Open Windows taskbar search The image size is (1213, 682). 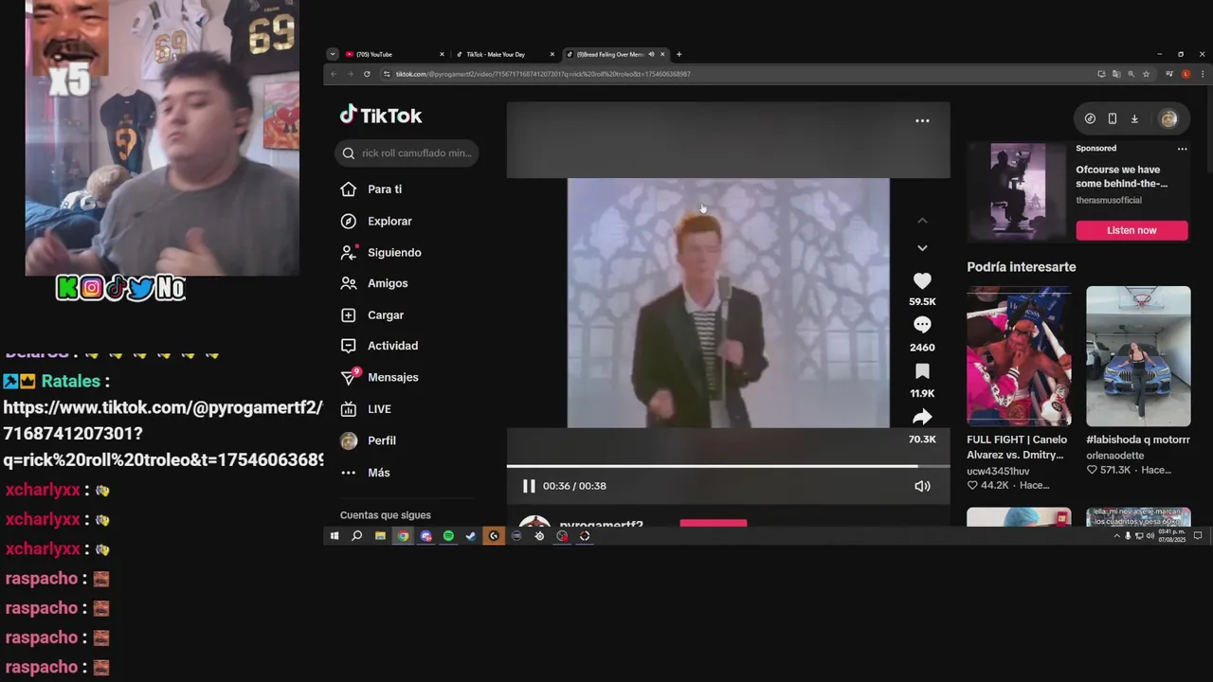[x=357, y=536]
